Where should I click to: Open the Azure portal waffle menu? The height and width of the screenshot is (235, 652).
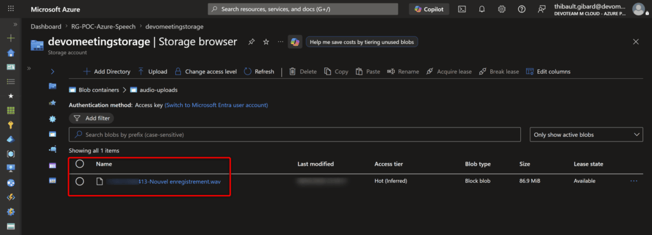[x=11, y=9]
